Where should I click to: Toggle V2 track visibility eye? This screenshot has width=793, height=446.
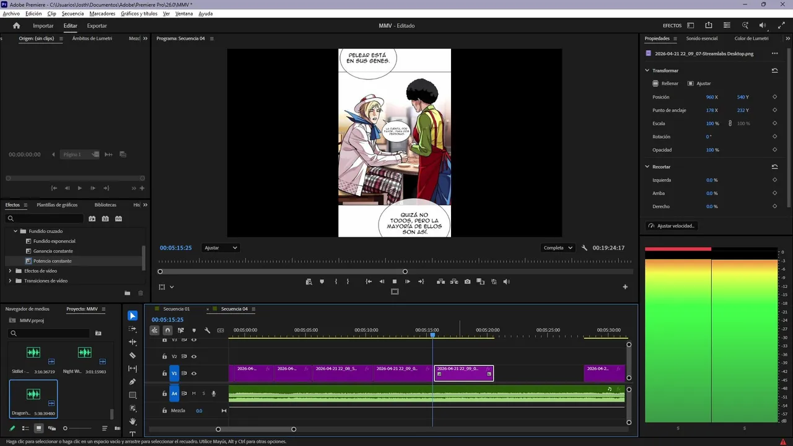194,356
